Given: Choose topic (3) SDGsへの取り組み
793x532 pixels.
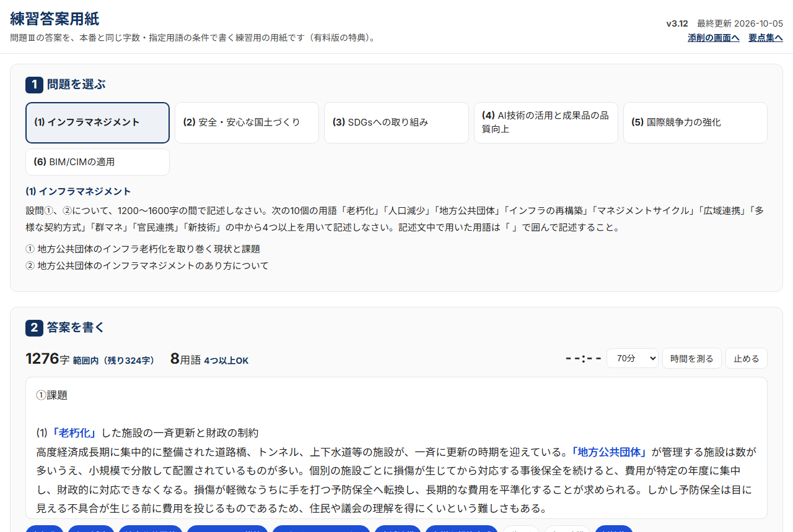Looking at the screenshot, I should (x=396, y=122).
